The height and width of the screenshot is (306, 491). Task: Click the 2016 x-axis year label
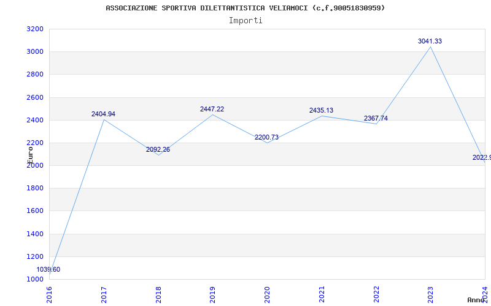point(49,294)
